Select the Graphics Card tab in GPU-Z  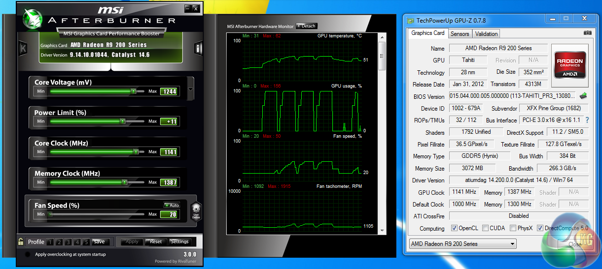(428, 33)
